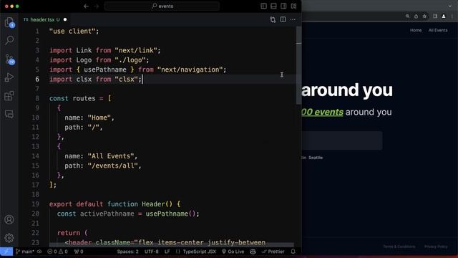
Task: Open the browser profile avatar
Action: (444, 16)
